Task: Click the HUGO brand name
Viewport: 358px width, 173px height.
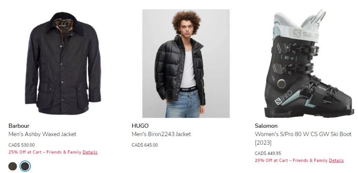Action: 140,126
